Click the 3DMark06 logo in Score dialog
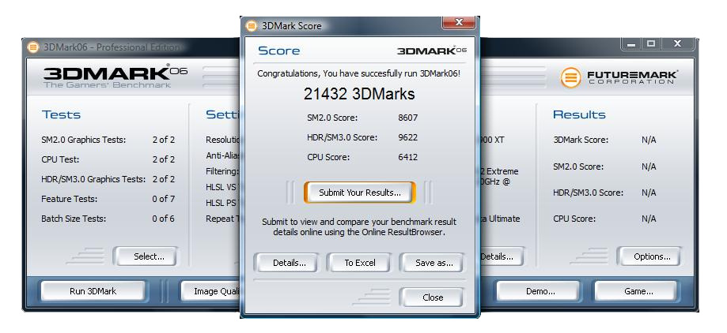 click(431, 51)
